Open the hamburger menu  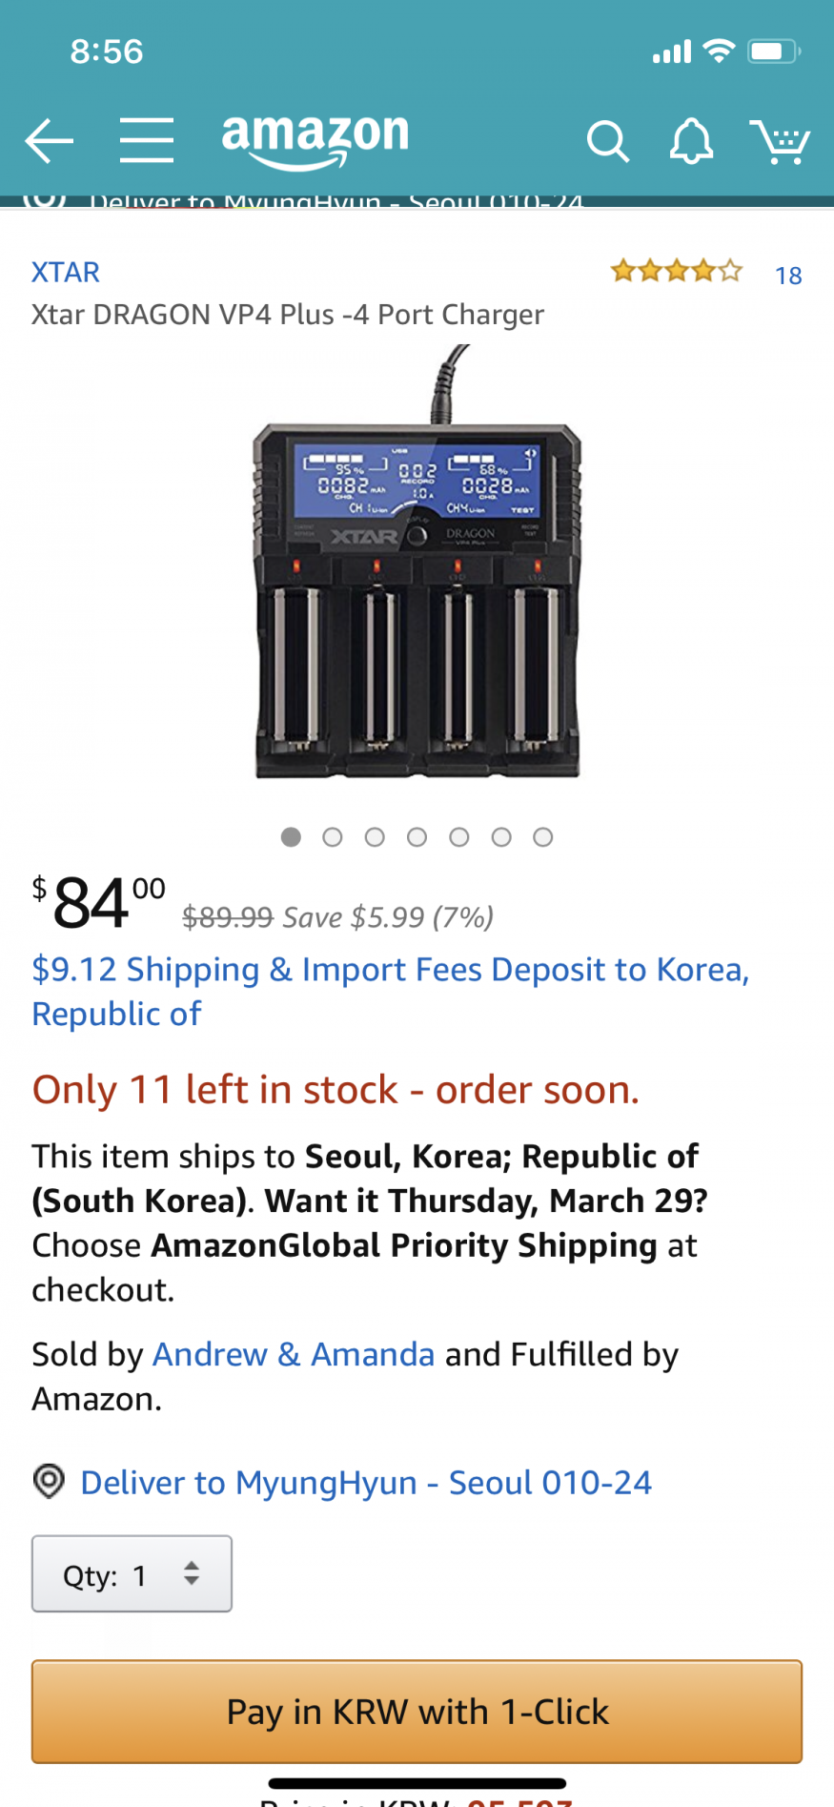click(x=147, y=141)
